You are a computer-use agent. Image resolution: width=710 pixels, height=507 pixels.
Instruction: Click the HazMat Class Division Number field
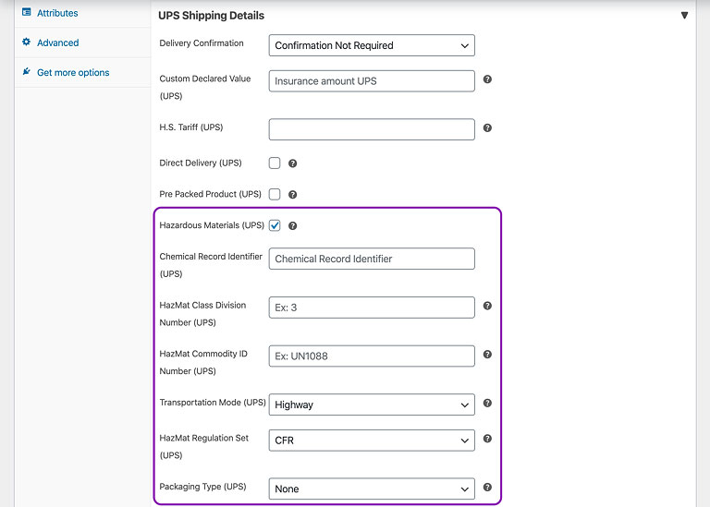click(372, 308)
